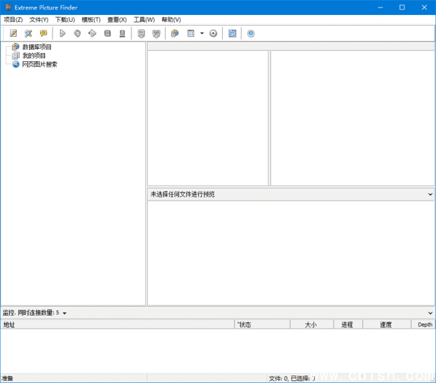Image resolution: width=436 pixels, height=383 pixels.
Task: Open the 工具(W) menu
Action: (x=144, y=20)
